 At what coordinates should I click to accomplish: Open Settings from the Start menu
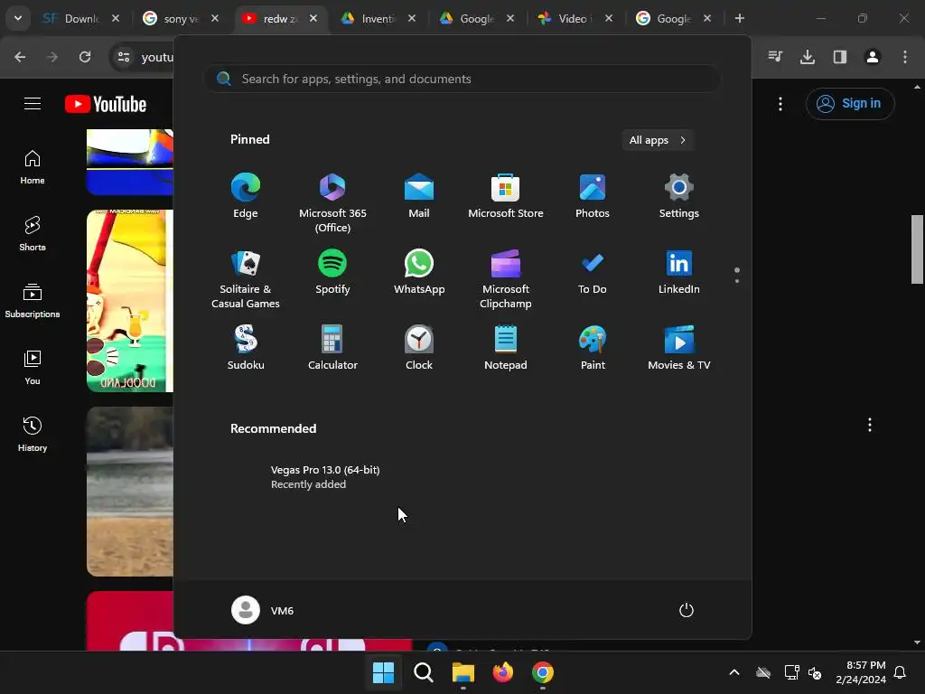[679, 196]
